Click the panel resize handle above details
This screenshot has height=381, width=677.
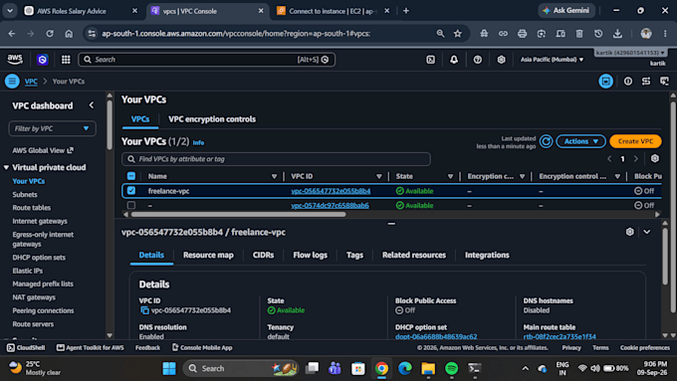[391, 224]
